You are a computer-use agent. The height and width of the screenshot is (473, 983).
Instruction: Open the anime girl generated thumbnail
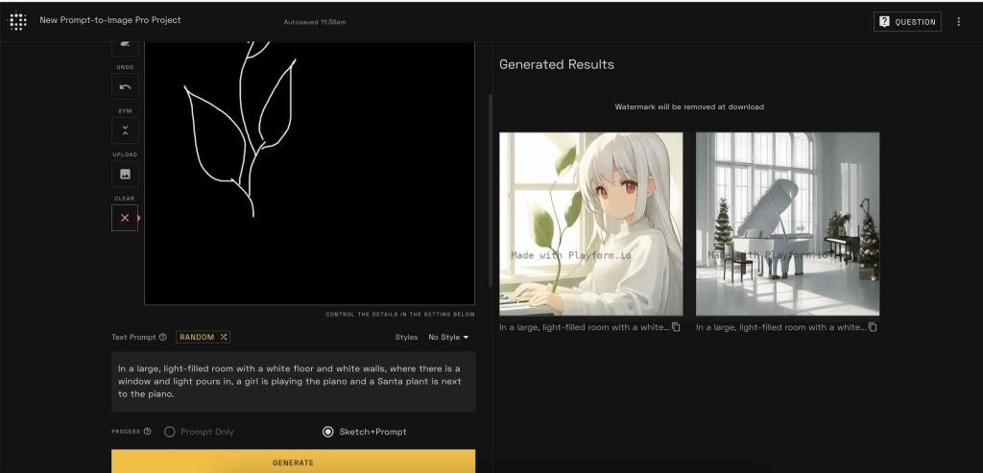coord(590,224)
